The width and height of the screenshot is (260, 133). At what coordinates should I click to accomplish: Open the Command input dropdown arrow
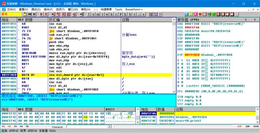[x=109, y=127]
